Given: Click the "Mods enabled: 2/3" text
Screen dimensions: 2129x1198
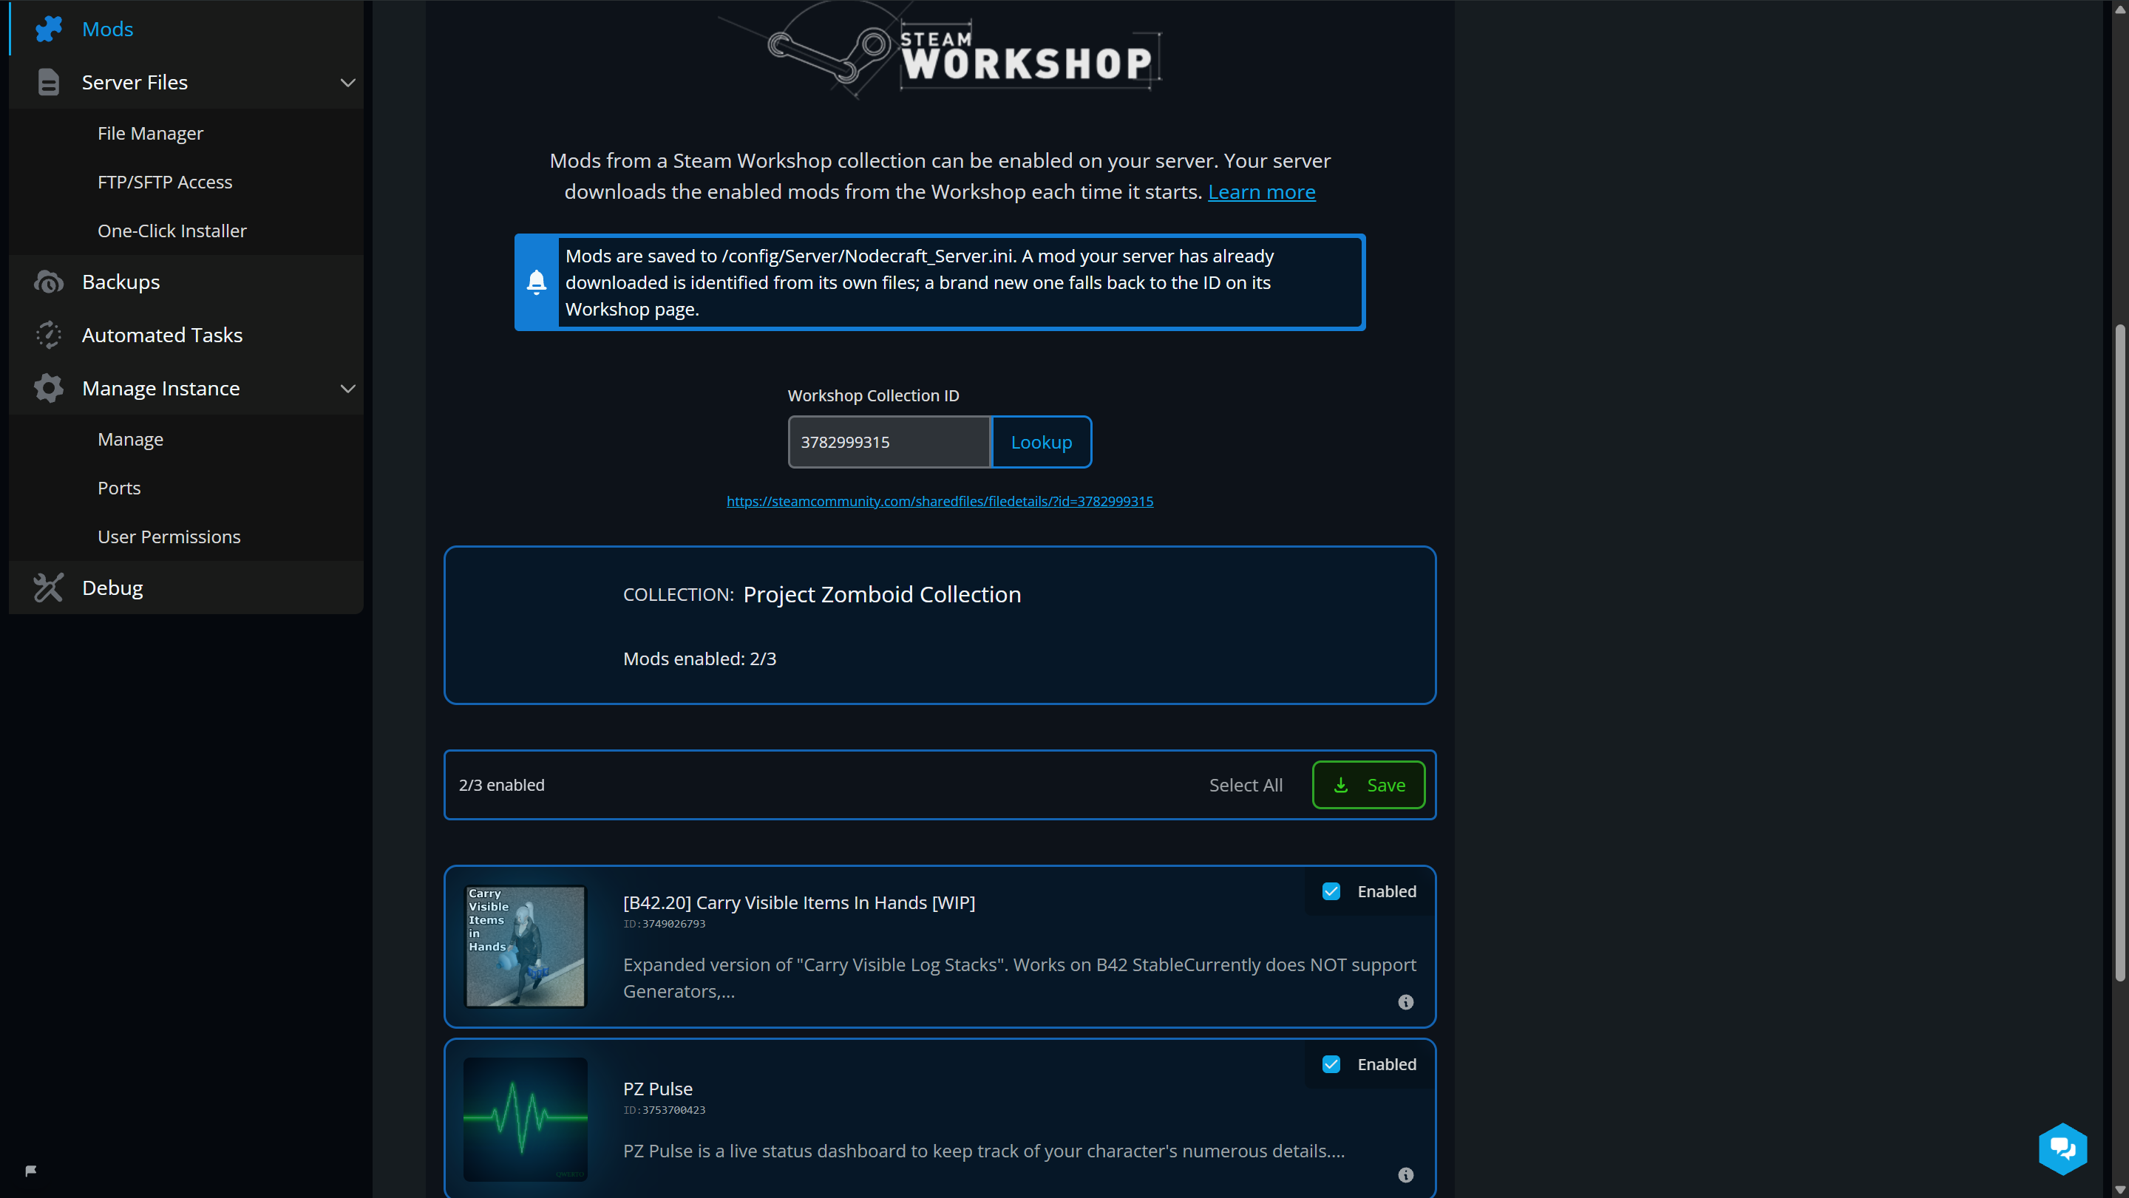Looking at the screenshot, I should tap(699, 658).
